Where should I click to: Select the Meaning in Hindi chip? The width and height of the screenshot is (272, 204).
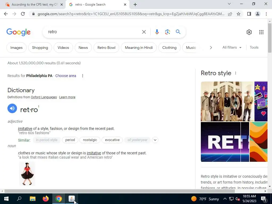point(139,48)
